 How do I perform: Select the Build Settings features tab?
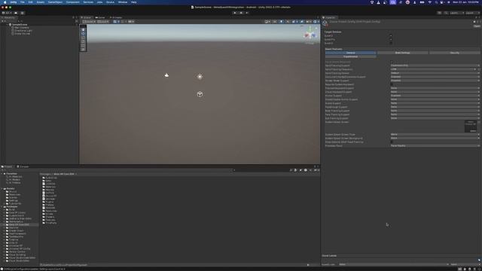402,53
